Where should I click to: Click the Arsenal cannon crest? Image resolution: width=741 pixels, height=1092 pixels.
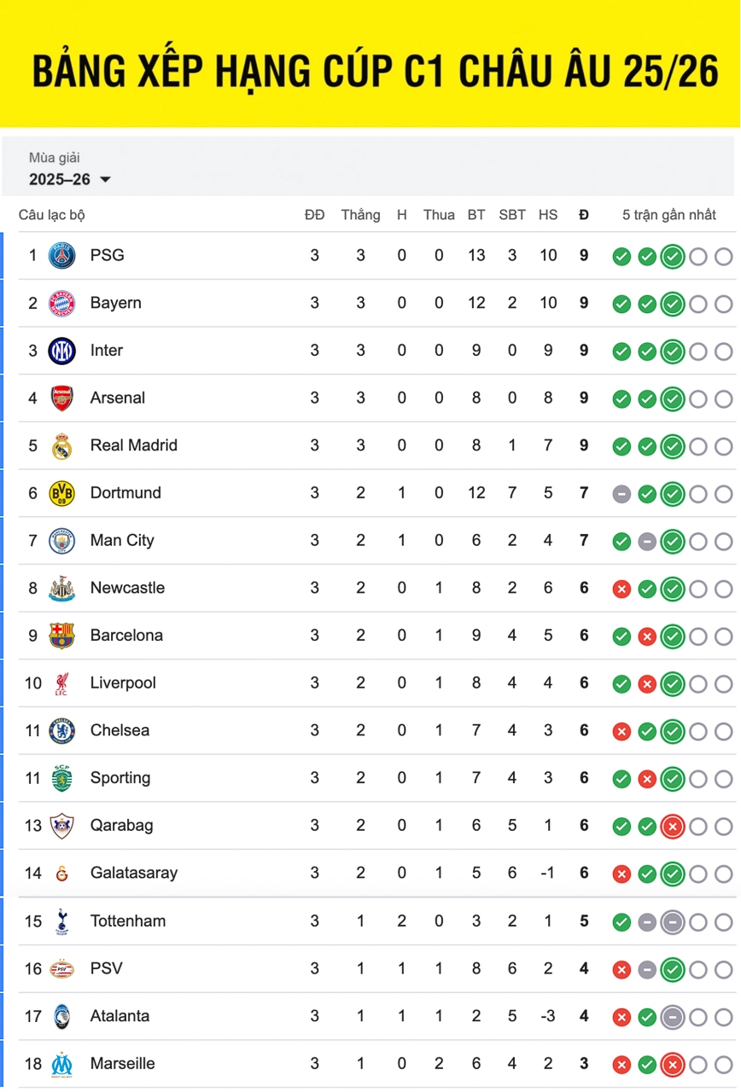coord(61,398)
